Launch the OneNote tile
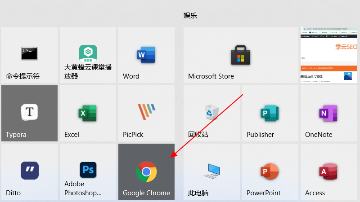The image size is (360, 202). pyautogui.click(x=329, y=114)
